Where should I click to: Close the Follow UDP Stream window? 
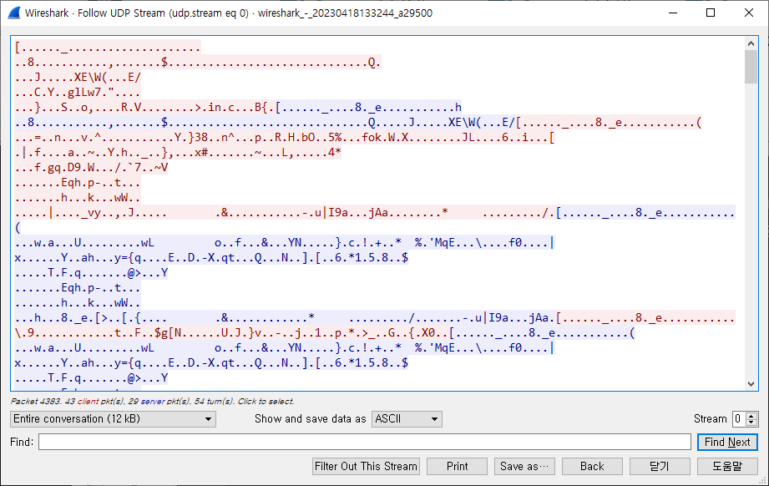coord(749,13)
